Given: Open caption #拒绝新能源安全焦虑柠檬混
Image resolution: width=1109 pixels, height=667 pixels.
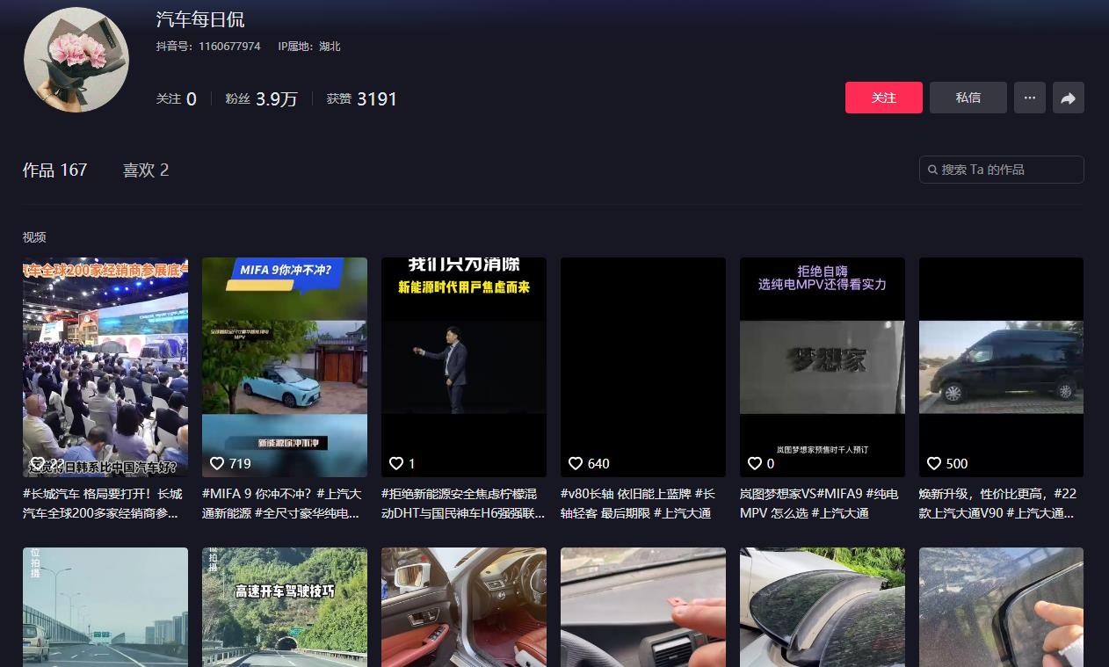Looking at the screenshot, I should pyautogui.click(x=463, y=504).
